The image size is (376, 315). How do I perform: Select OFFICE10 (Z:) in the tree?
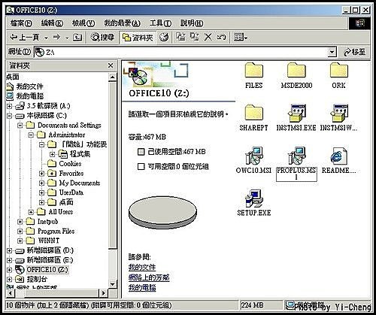pyautogui.click(x=47, y=270)
